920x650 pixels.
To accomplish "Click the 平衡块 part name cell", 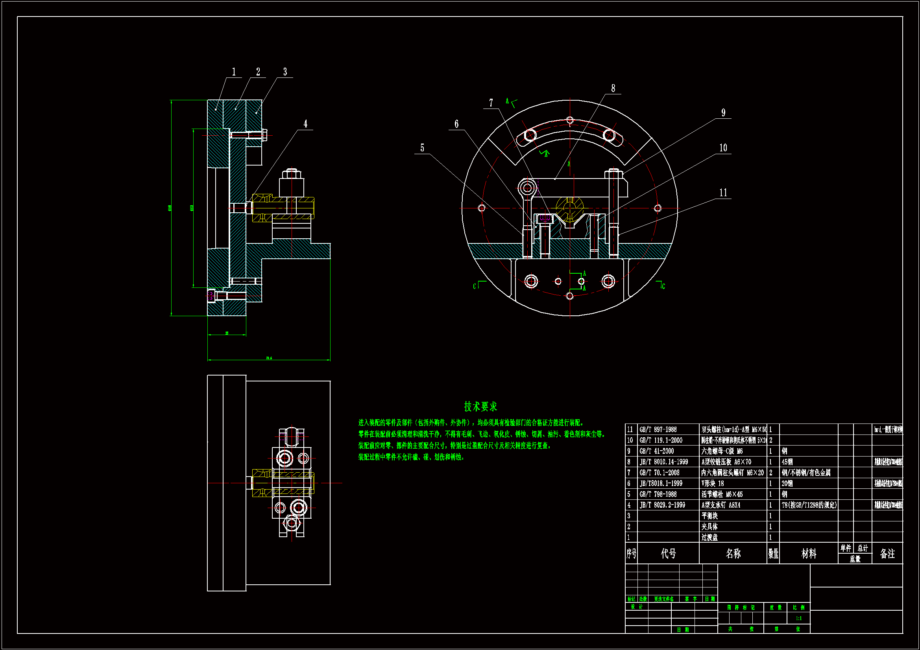I will [709, 516].
